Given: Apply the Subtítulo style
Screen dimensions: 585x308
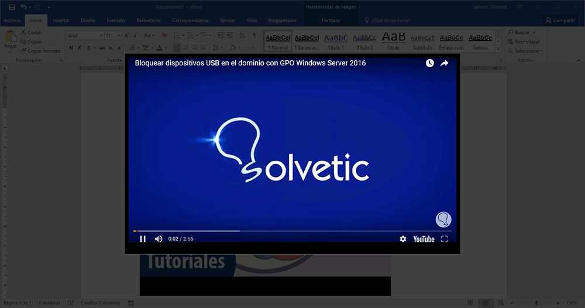Looking at the screenshot, I should pos(422,41).
